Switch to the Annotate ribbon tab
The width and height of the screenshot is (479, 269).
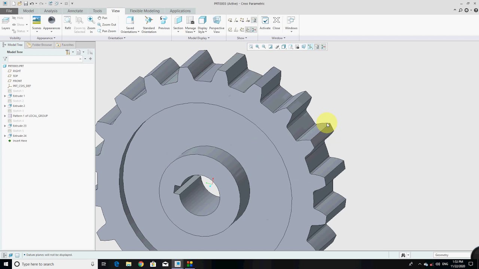coord(75,11)
